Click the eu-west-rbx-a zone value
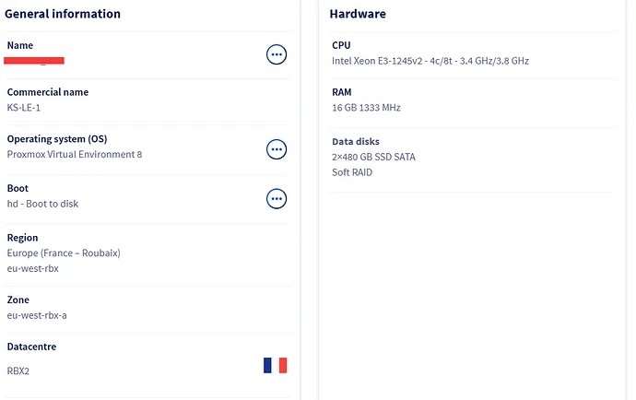Screen dimensions: 636x400 37,315
